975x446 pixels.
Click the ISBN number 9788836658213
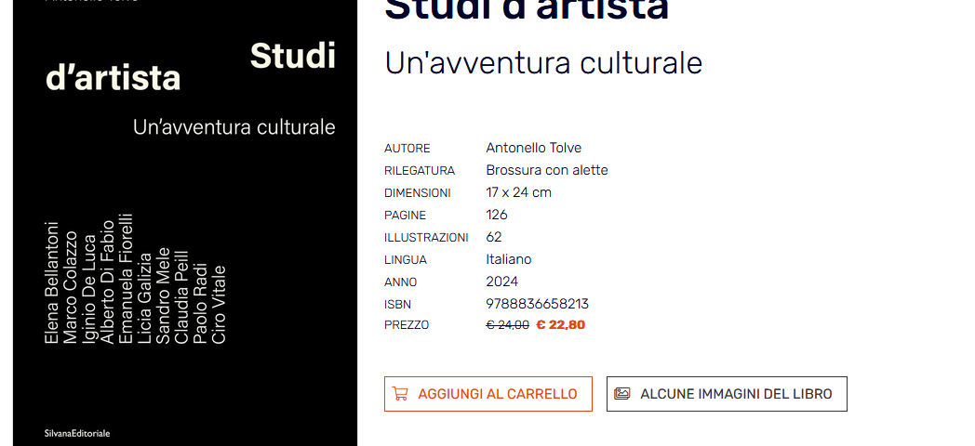[537, 304]
